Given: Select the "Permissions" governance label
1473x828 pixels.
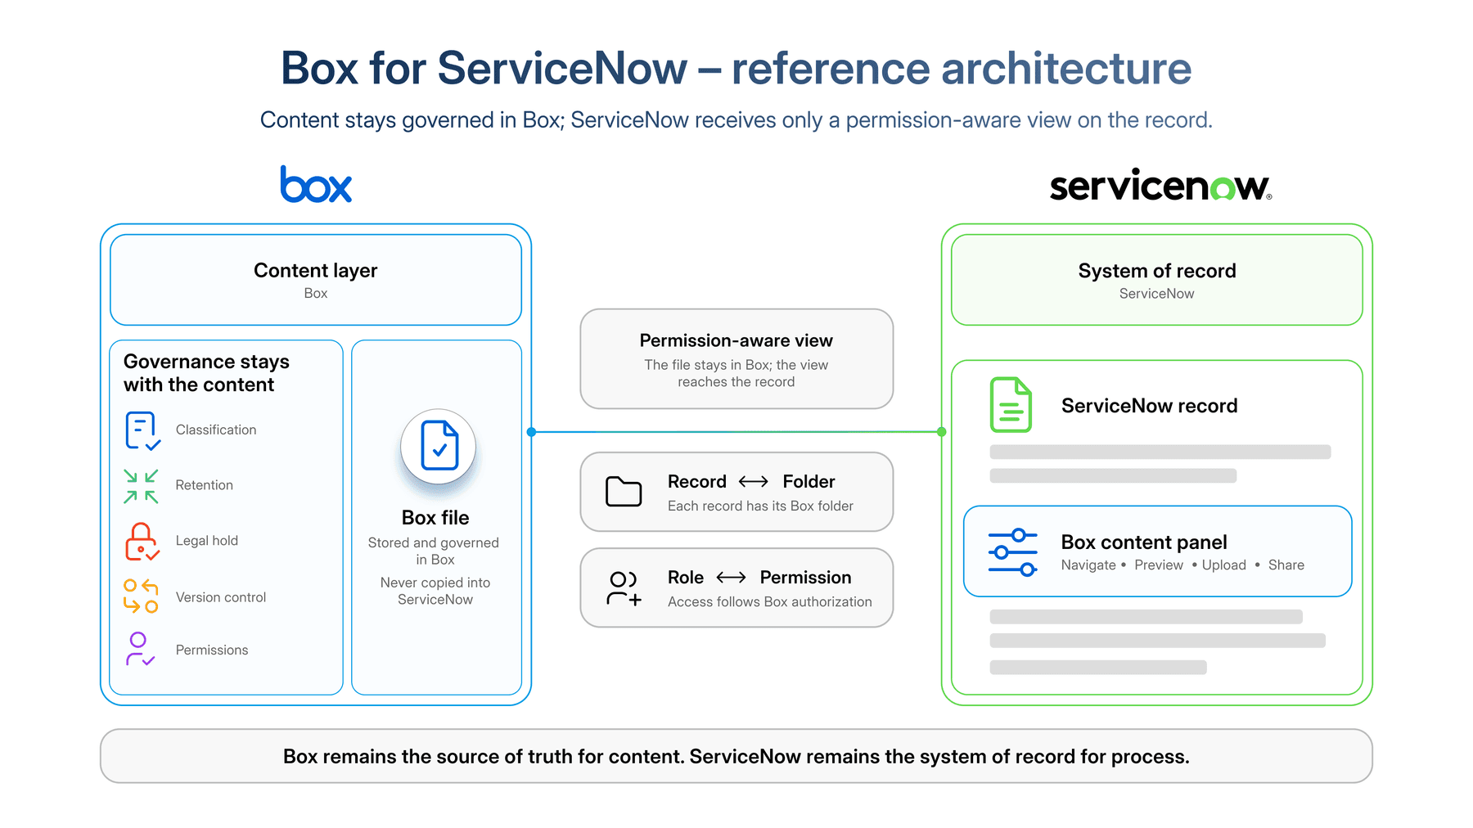Looking at the screenshot, I should click(212, 650).
